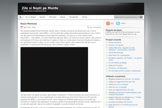Focus the search text field

pyautogui.click(x=127, y=17)
